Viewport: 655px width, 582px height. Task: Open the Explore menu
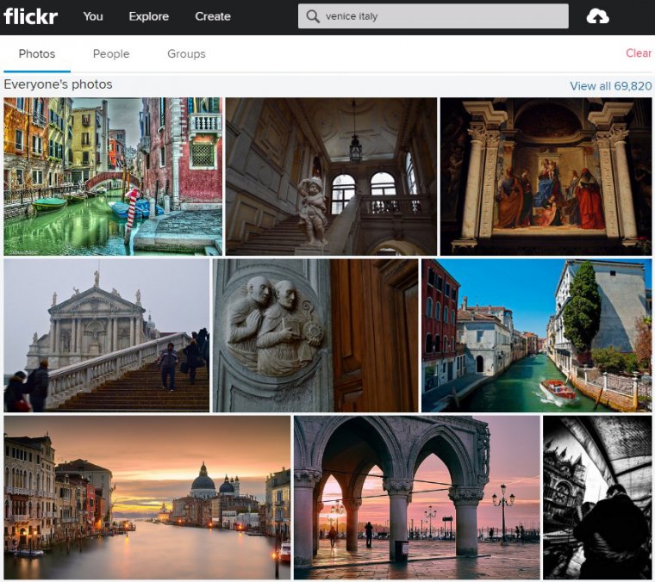coord(149,16)
